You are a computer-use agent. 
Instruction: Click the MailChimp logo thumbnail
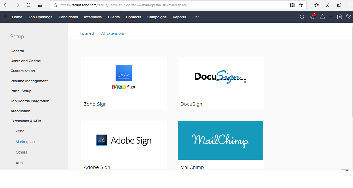tap(220, 140)
